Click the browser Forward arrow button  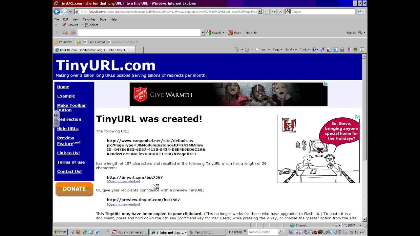(x=64, y=11)
